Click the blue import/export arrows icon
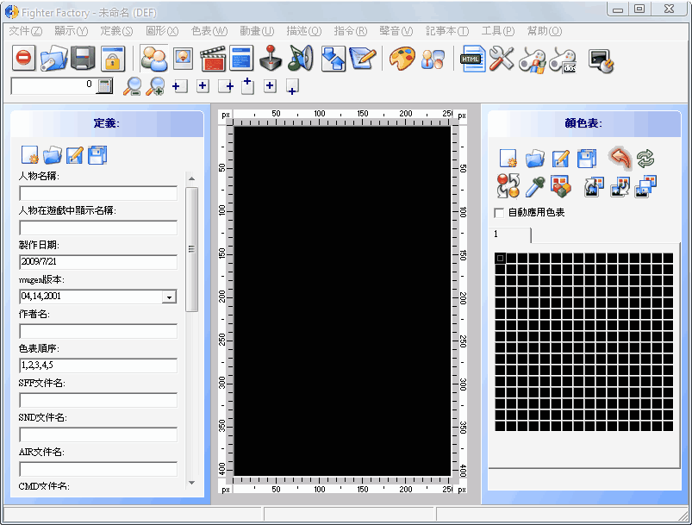692x525 pixels. tap(334, 59)
